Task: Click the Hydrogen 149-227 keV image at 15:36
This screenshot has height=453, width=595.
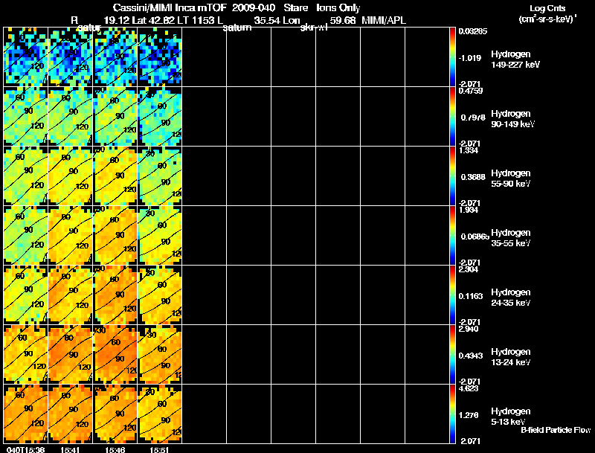Action: 26,57
